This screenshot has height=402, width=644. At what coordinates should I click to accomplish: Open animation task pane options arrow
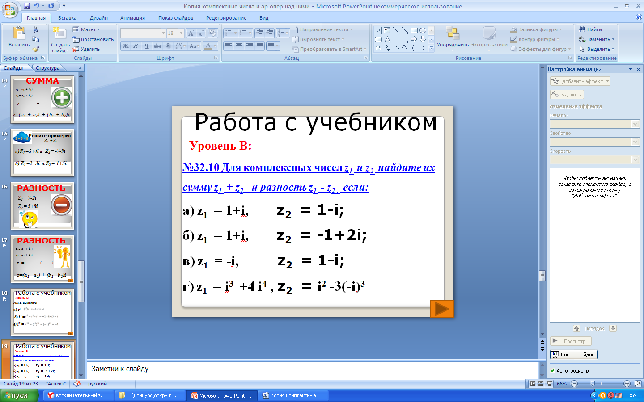click(631, 69)
